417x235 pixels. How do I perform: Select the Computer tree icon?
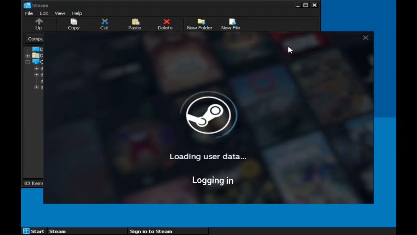36,62
